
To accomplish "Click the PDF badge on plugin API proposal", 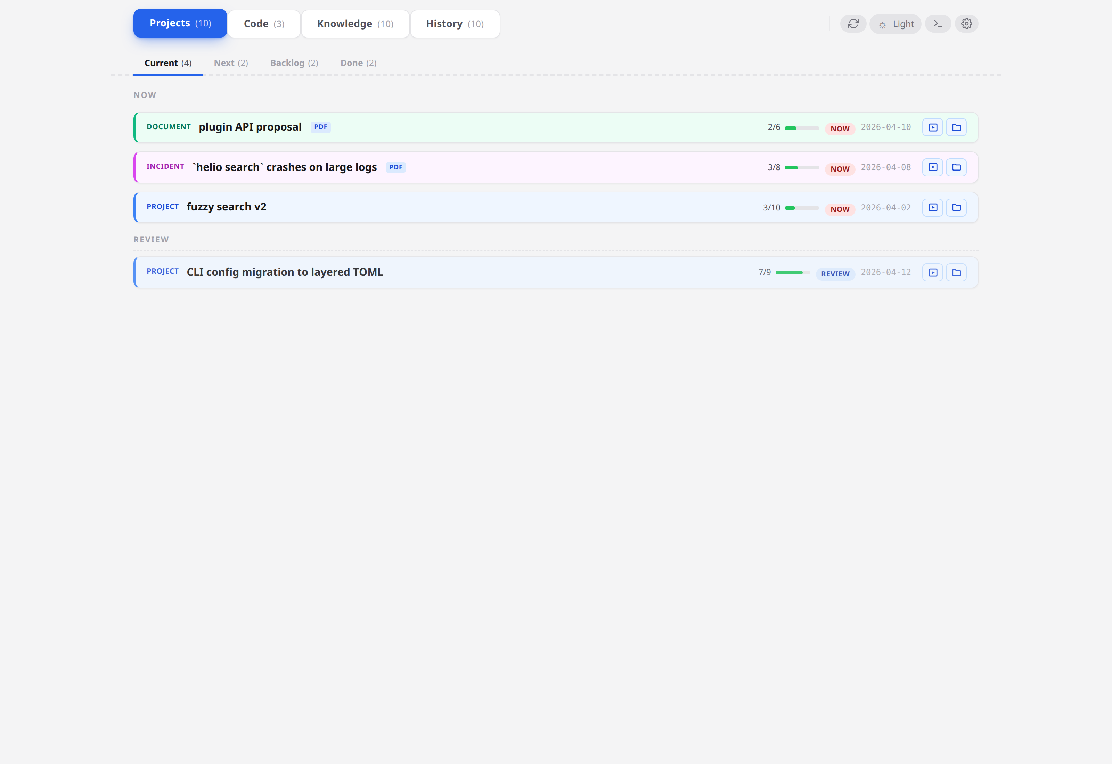I will point(320,127).
